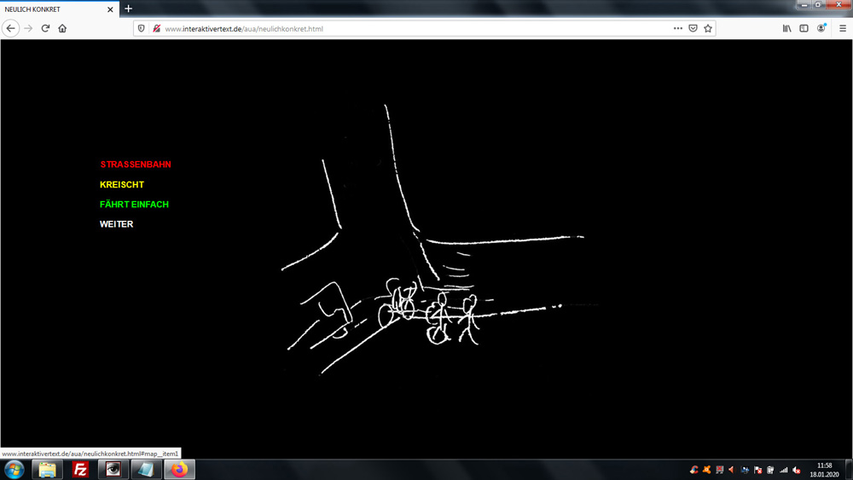Open a new tab with plus button
Viewport: 853px width, 480px height.
129,9
